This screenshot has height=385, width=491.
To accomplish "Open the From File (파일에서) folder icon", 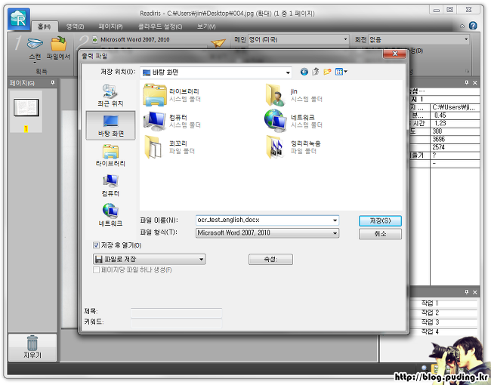I will tap(58, 44).
